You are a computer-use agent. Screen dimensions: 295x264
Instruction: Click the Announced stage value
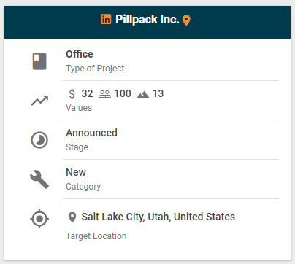click(x=91, y=133)
